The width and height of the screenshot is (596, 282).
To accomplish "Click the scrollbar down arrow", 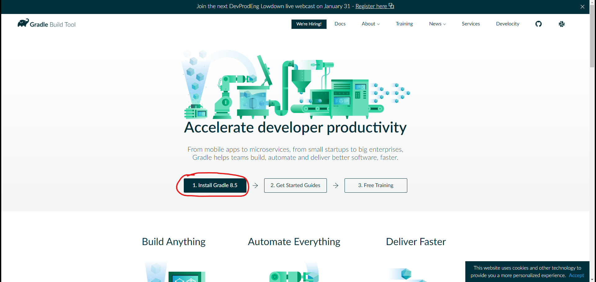I will pyautogui.click(x=592, y=280).
